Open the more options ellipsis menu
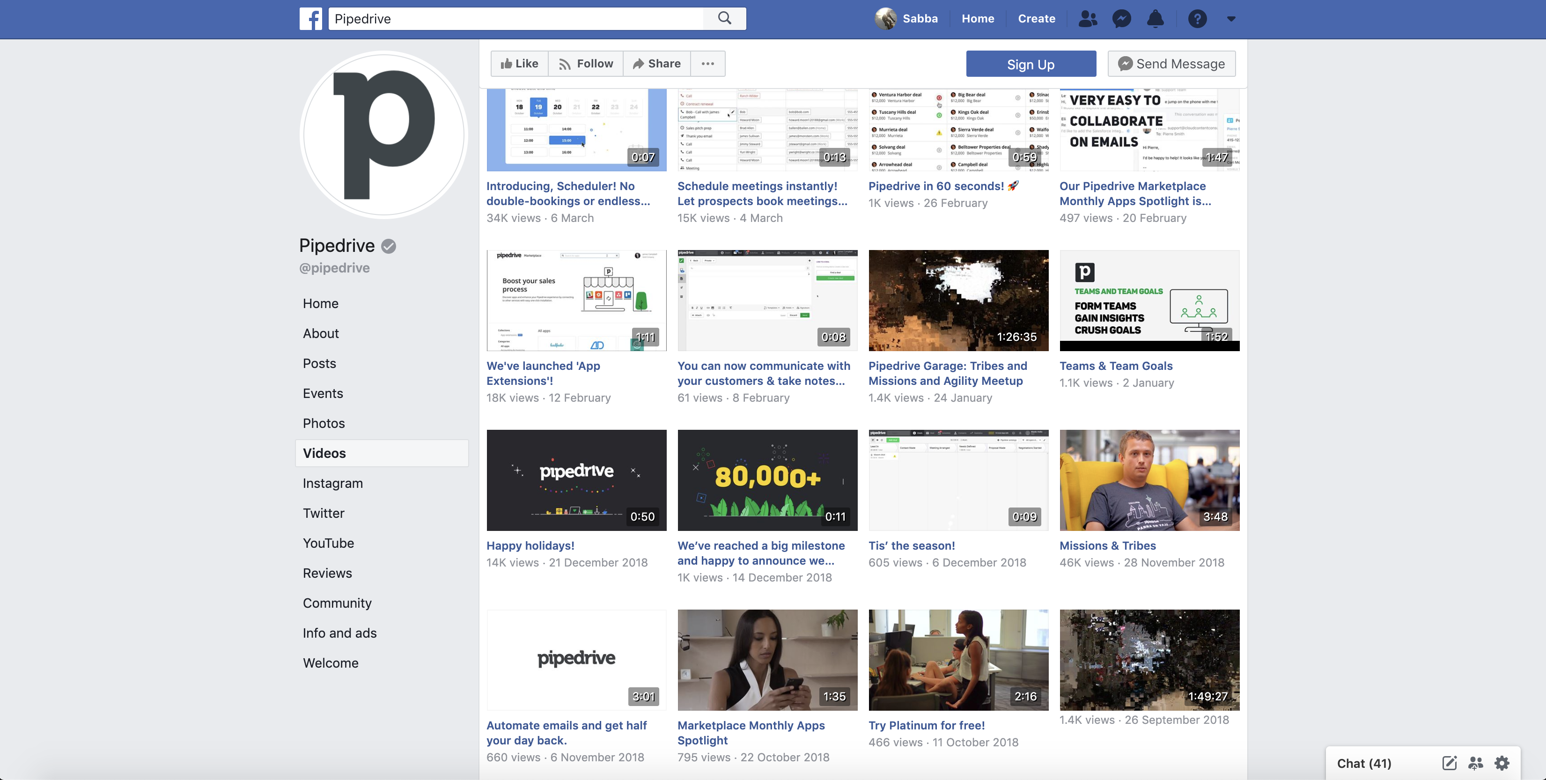This screenshot has height=780, width=1546. tap(707, 64)
